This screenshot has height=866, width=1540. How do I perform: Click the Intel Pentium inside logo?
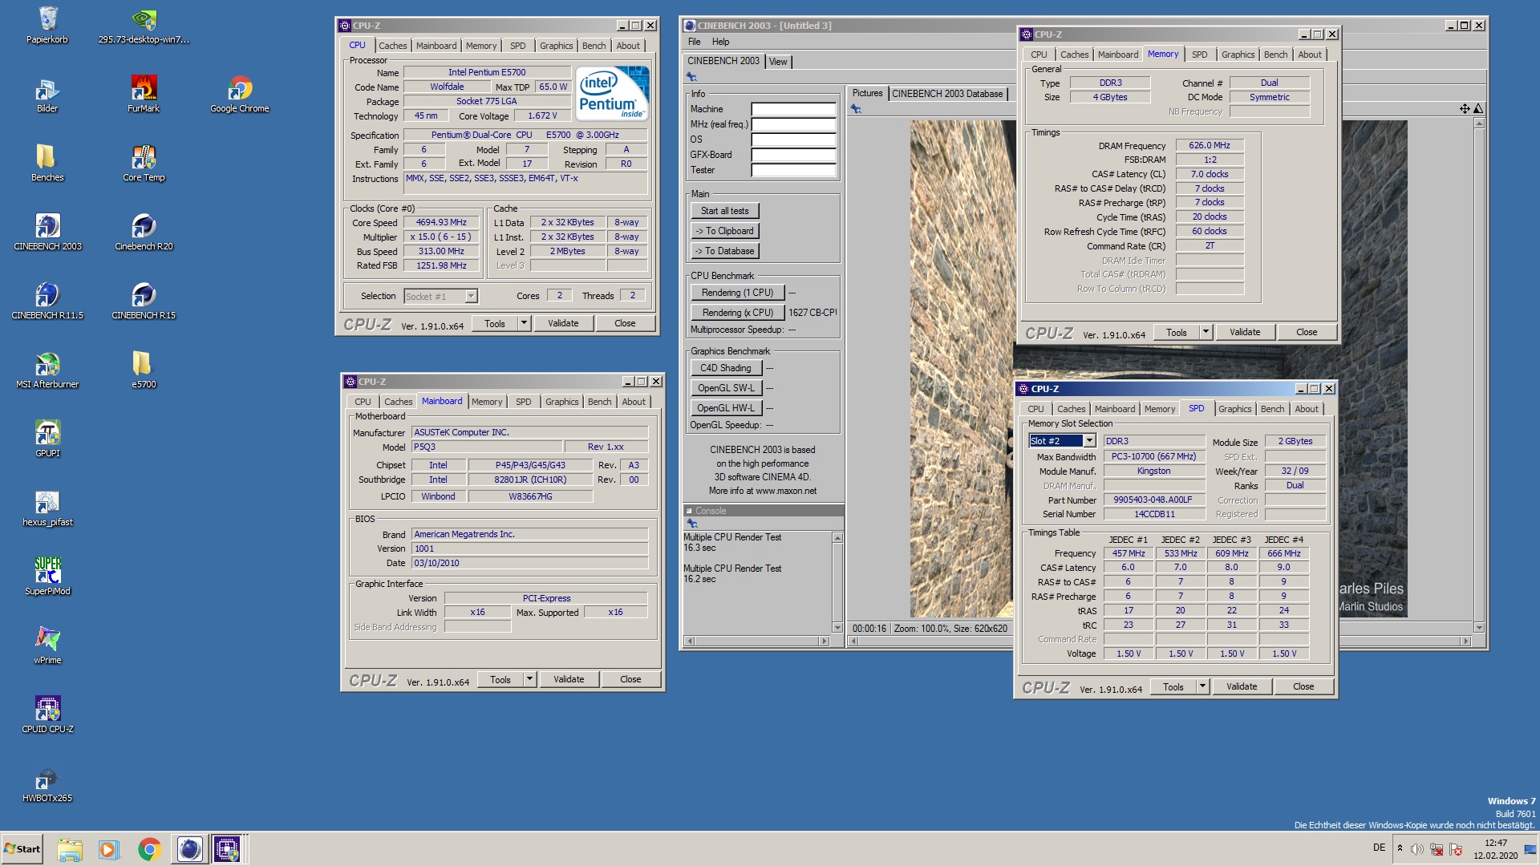613,94
